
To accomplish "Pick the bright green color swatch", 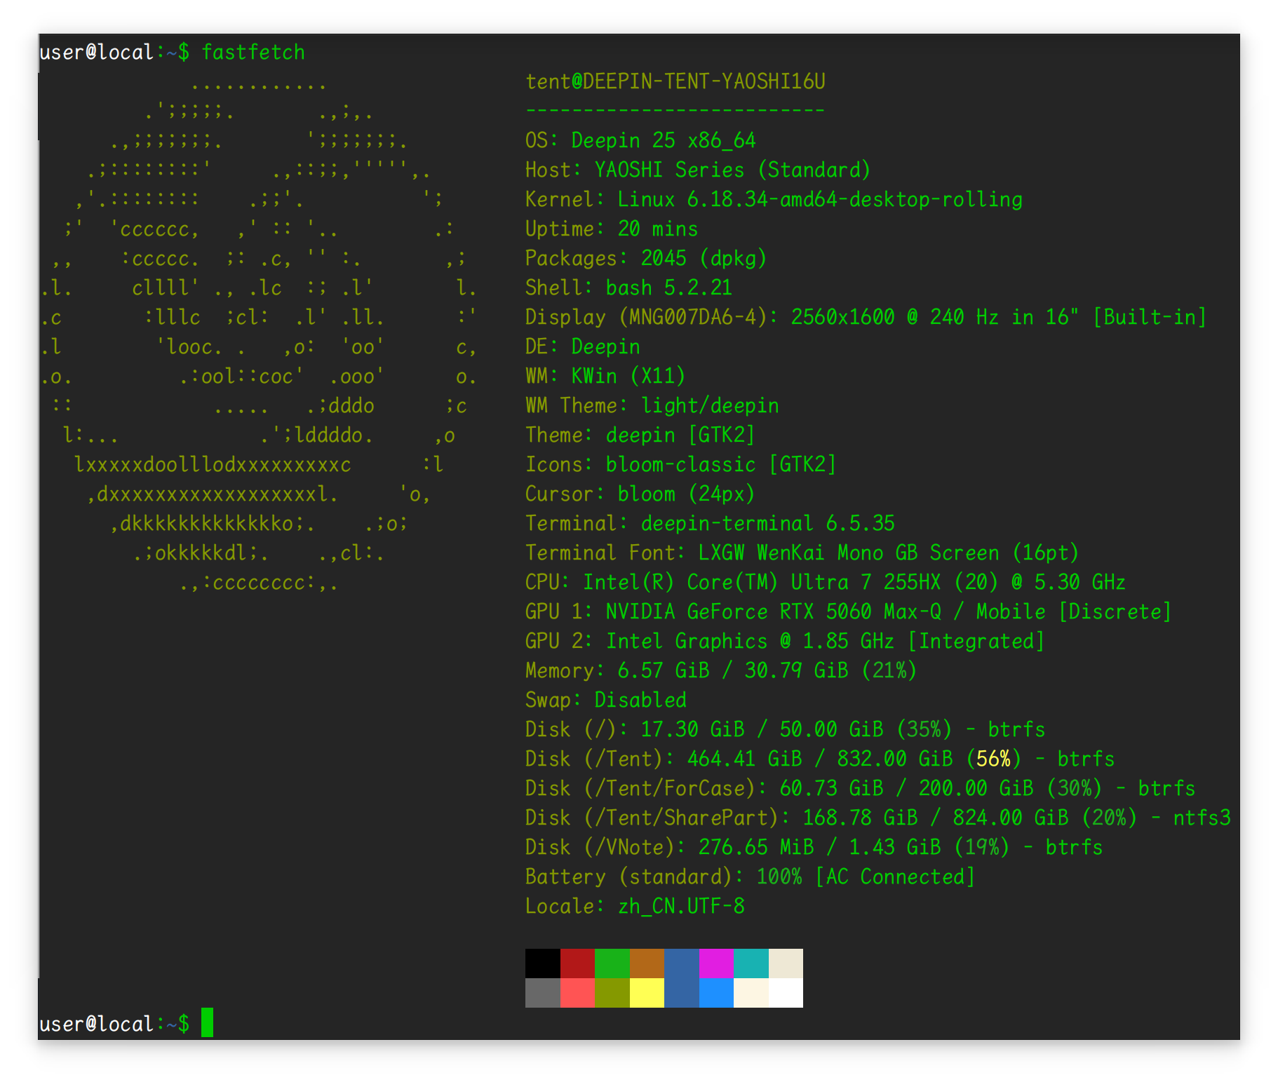I will [612, 963].
